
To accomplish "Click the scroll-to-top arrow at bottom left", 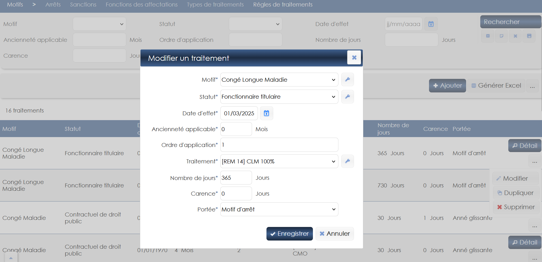I will [11, 258].
